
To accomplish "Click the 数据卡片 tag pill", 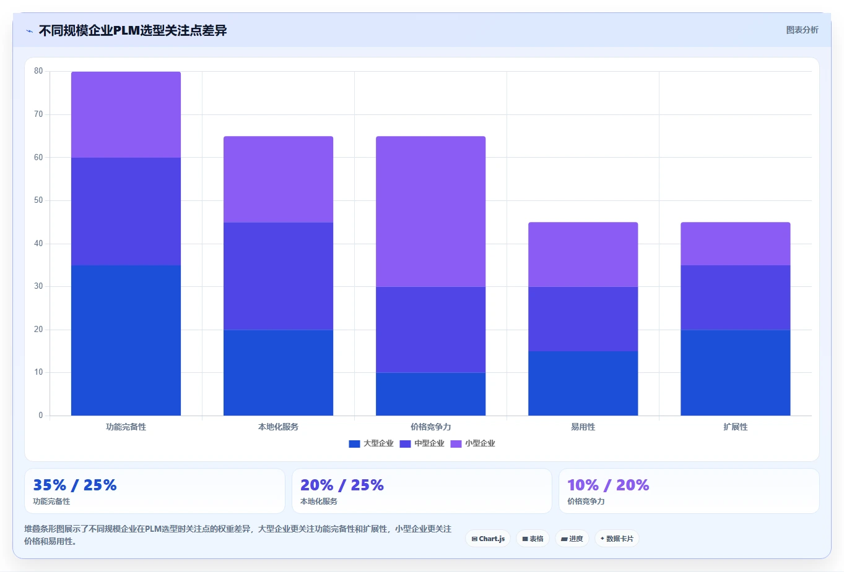I will (x=617, y=539).
